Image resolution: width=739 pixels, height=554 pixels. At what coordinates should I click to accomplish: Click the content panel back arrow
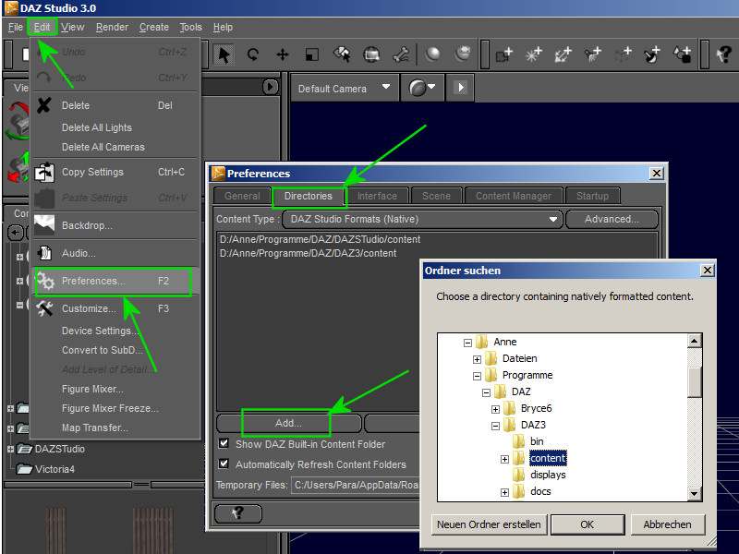pyautogui.click(x=16, y=233)
